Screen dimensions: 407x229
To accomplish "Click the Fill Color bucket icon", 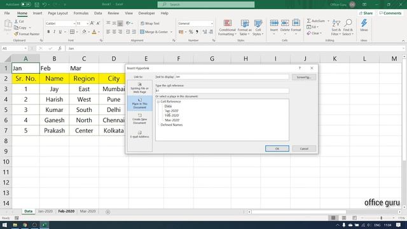I will tap(84, 32).
